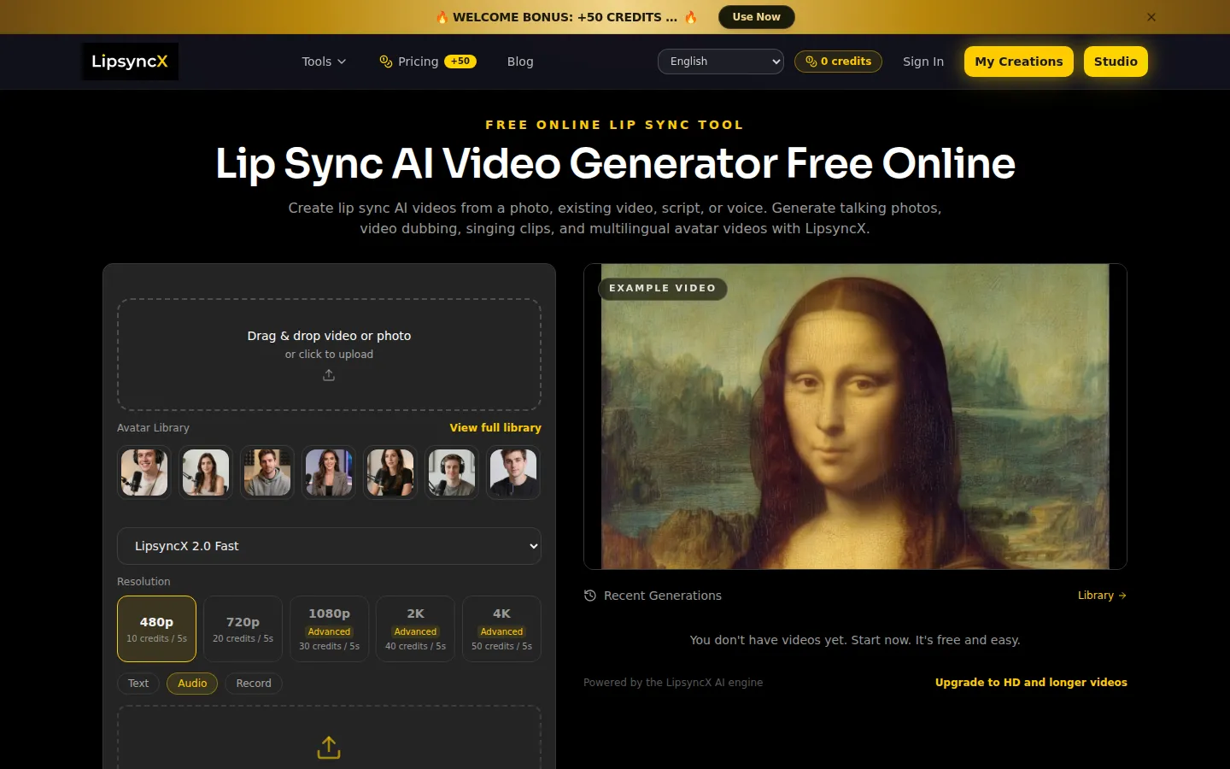
Task: Choose the man with headphones in gray shirt
Action: (452, 473)
